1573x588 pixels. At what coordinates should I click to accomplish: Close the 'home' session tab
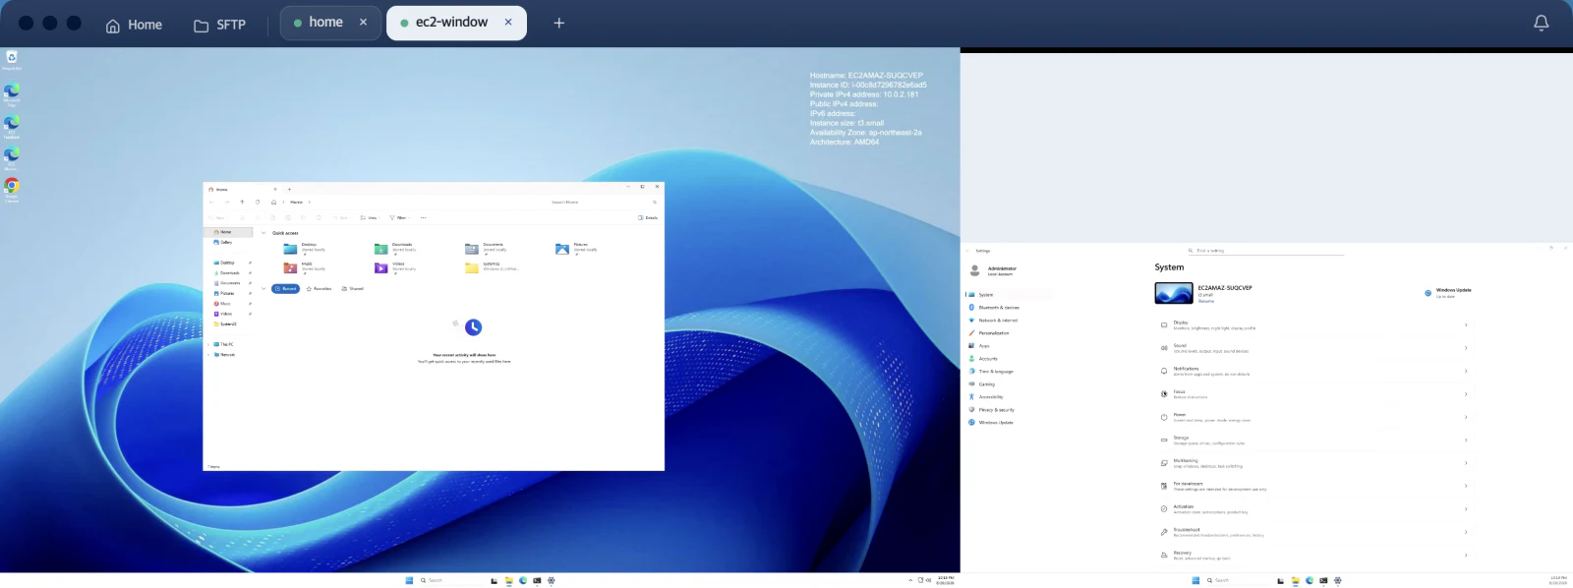coord(363,22)
